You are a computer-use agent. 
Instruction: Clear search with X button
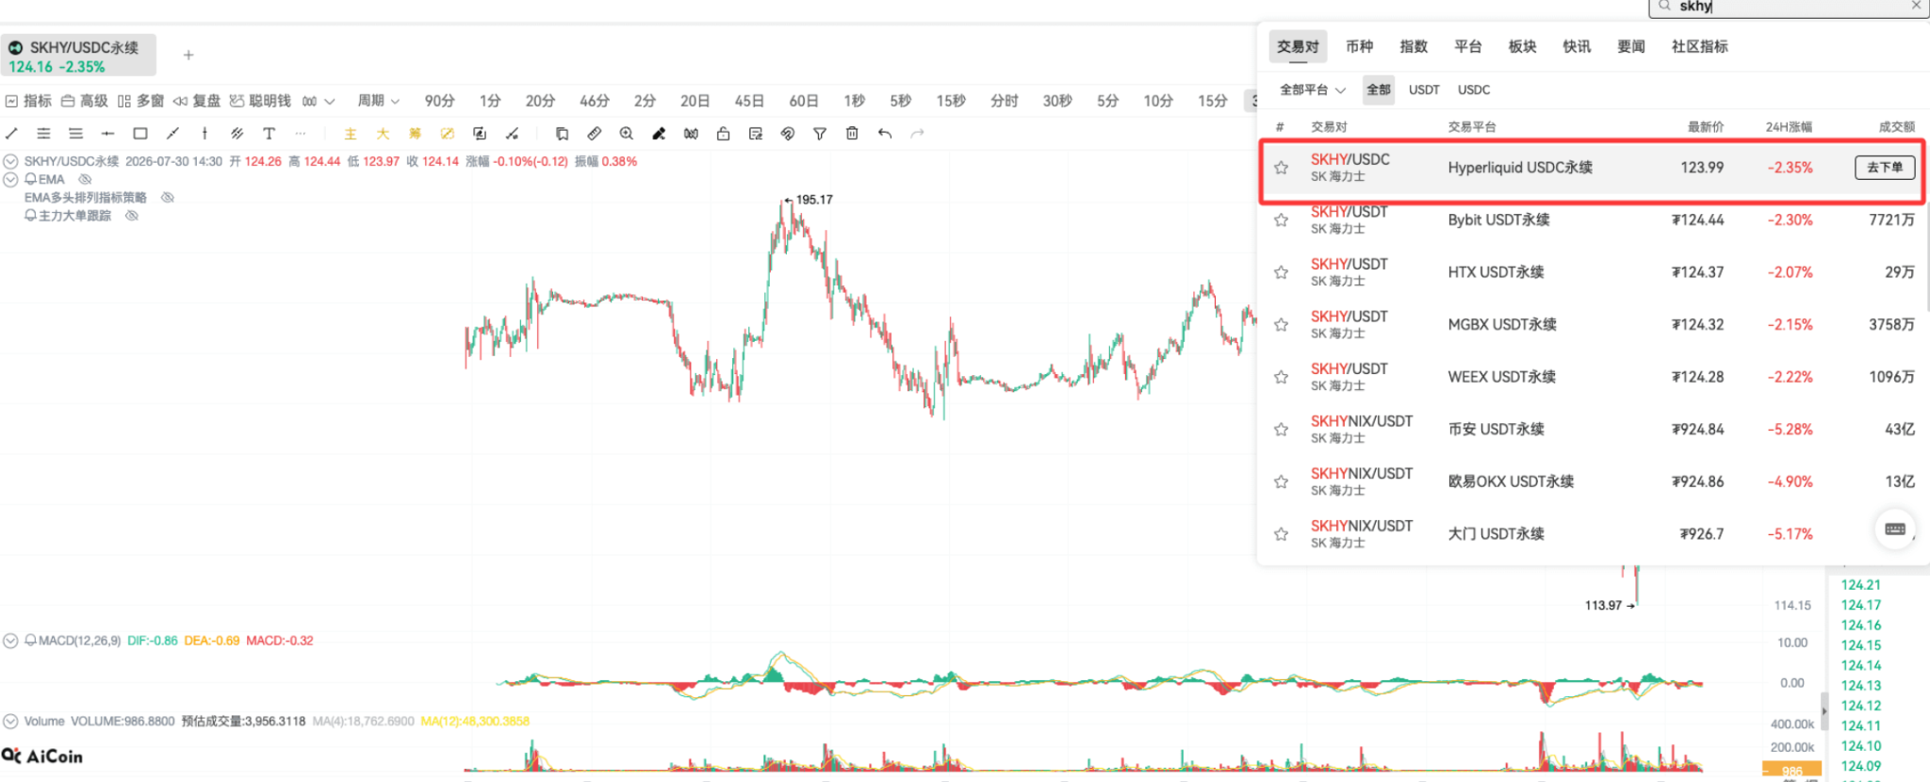(x=1916, y=6)
